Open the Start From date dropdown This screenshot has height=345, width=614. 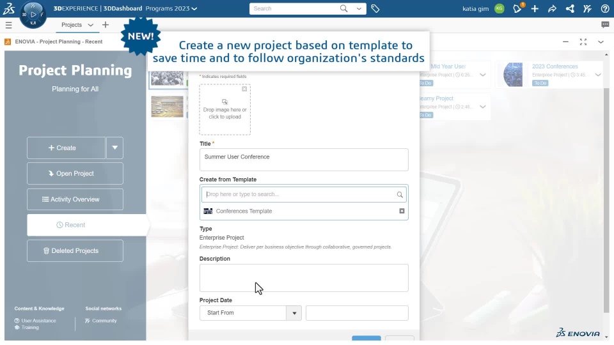point(294,313)
